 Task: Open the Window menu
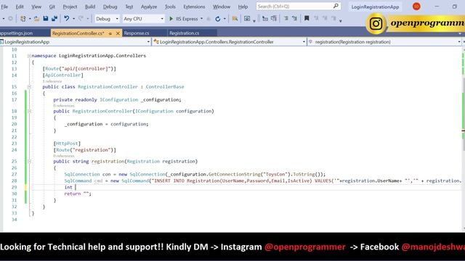pos(221,7)
